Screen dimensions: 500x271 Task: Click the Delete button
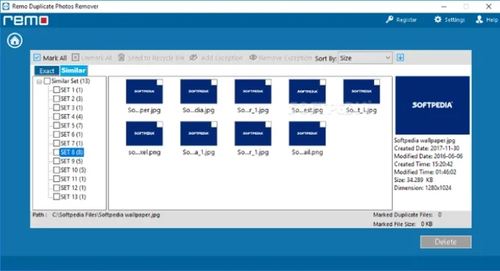coord(446,242)
